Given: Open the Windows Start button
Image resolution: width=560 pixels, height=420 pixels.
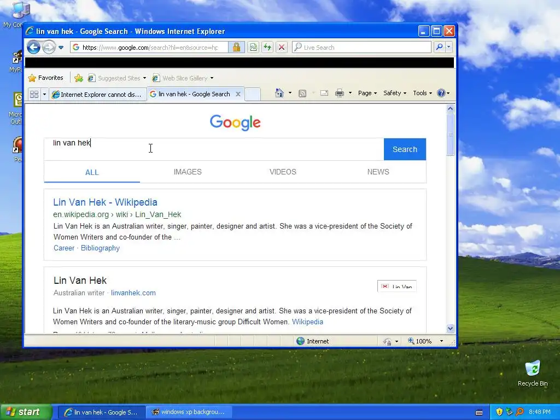Looking at the screenshot, I should 26,412.
